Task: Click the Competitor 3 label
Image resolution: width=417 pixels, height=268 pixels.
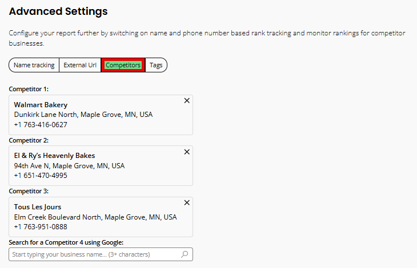Action: pyautogui.click(x=29, y=191)
